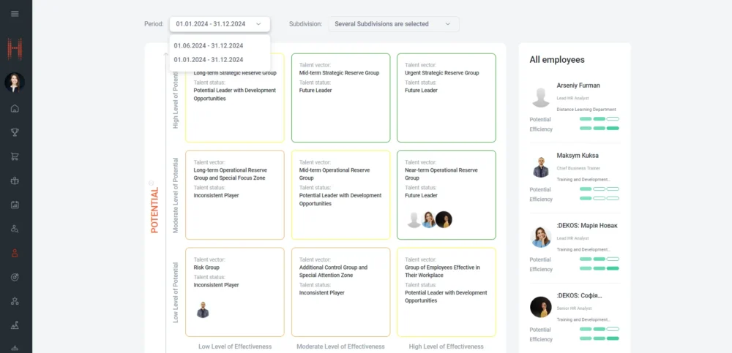Click the target goals sidebar icon
Viewport: 732px width, 353px height.
click(x=15, y=277)
